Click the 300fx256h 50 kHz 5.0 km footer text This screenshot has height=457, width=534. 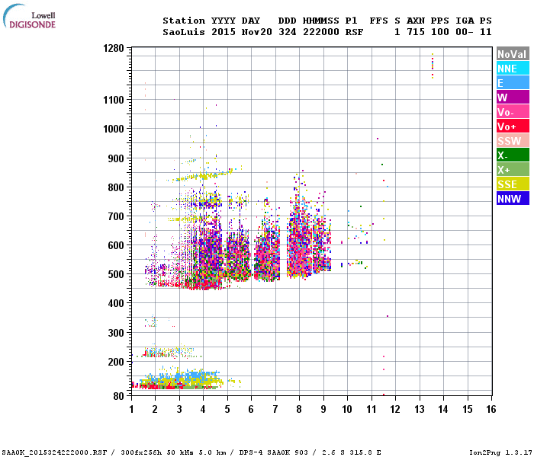(x=173, y=452)
